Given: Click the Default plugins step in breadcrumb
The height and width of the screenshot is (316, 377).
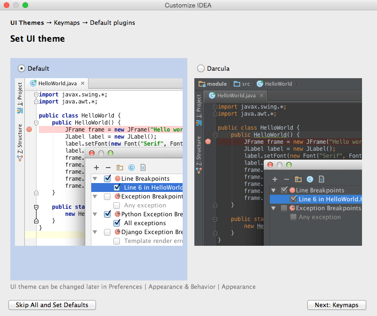Looking at the screenshot, I should (112, 22).
